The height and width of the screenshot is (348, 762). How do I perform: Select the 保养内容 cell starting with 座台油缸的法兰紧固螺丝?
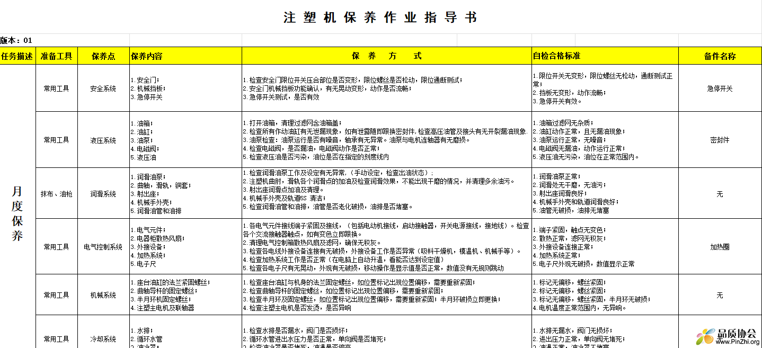[185, 295]
